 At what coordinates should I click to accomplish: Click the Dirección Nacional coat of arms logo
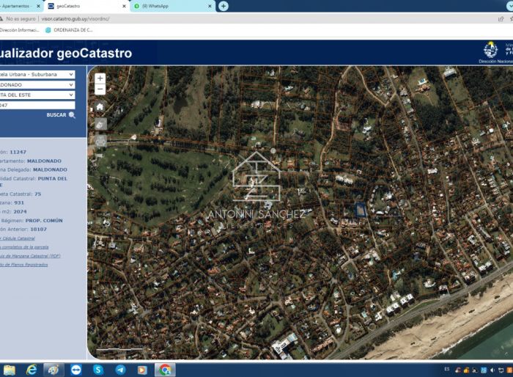(490, 50)
